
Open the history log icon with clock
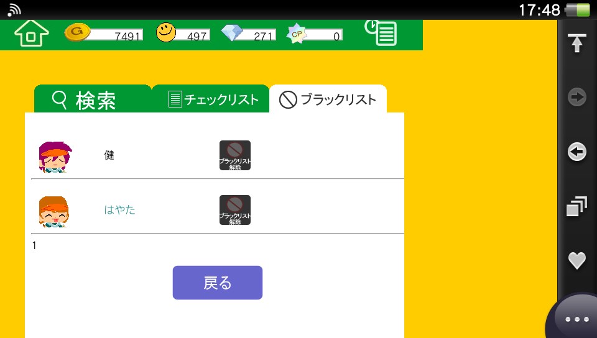pos(381,33)
